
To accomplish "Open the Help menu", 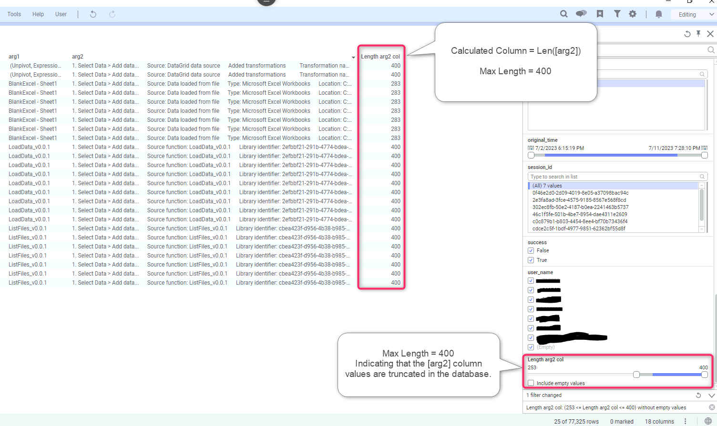I will (x=38, y=14).
